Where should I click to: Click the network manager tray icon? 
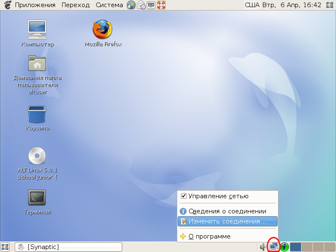click(274, 247)
